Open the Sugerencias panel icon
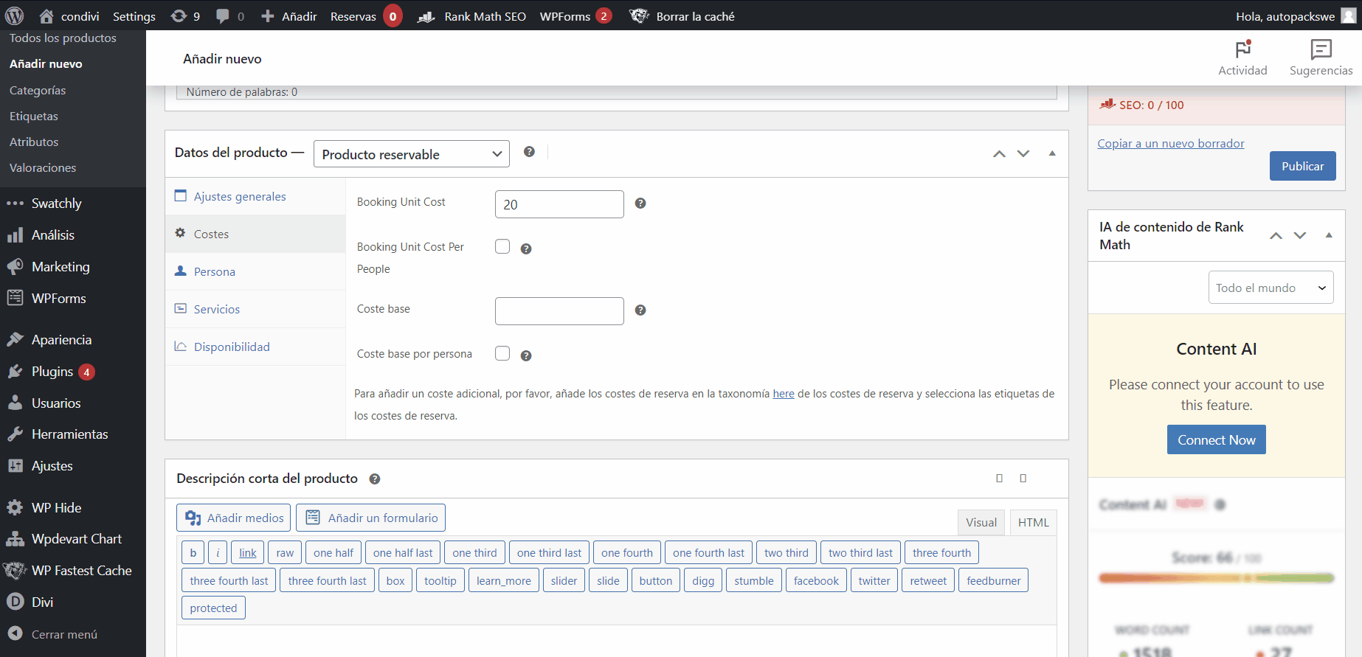 click(1321, 50)
